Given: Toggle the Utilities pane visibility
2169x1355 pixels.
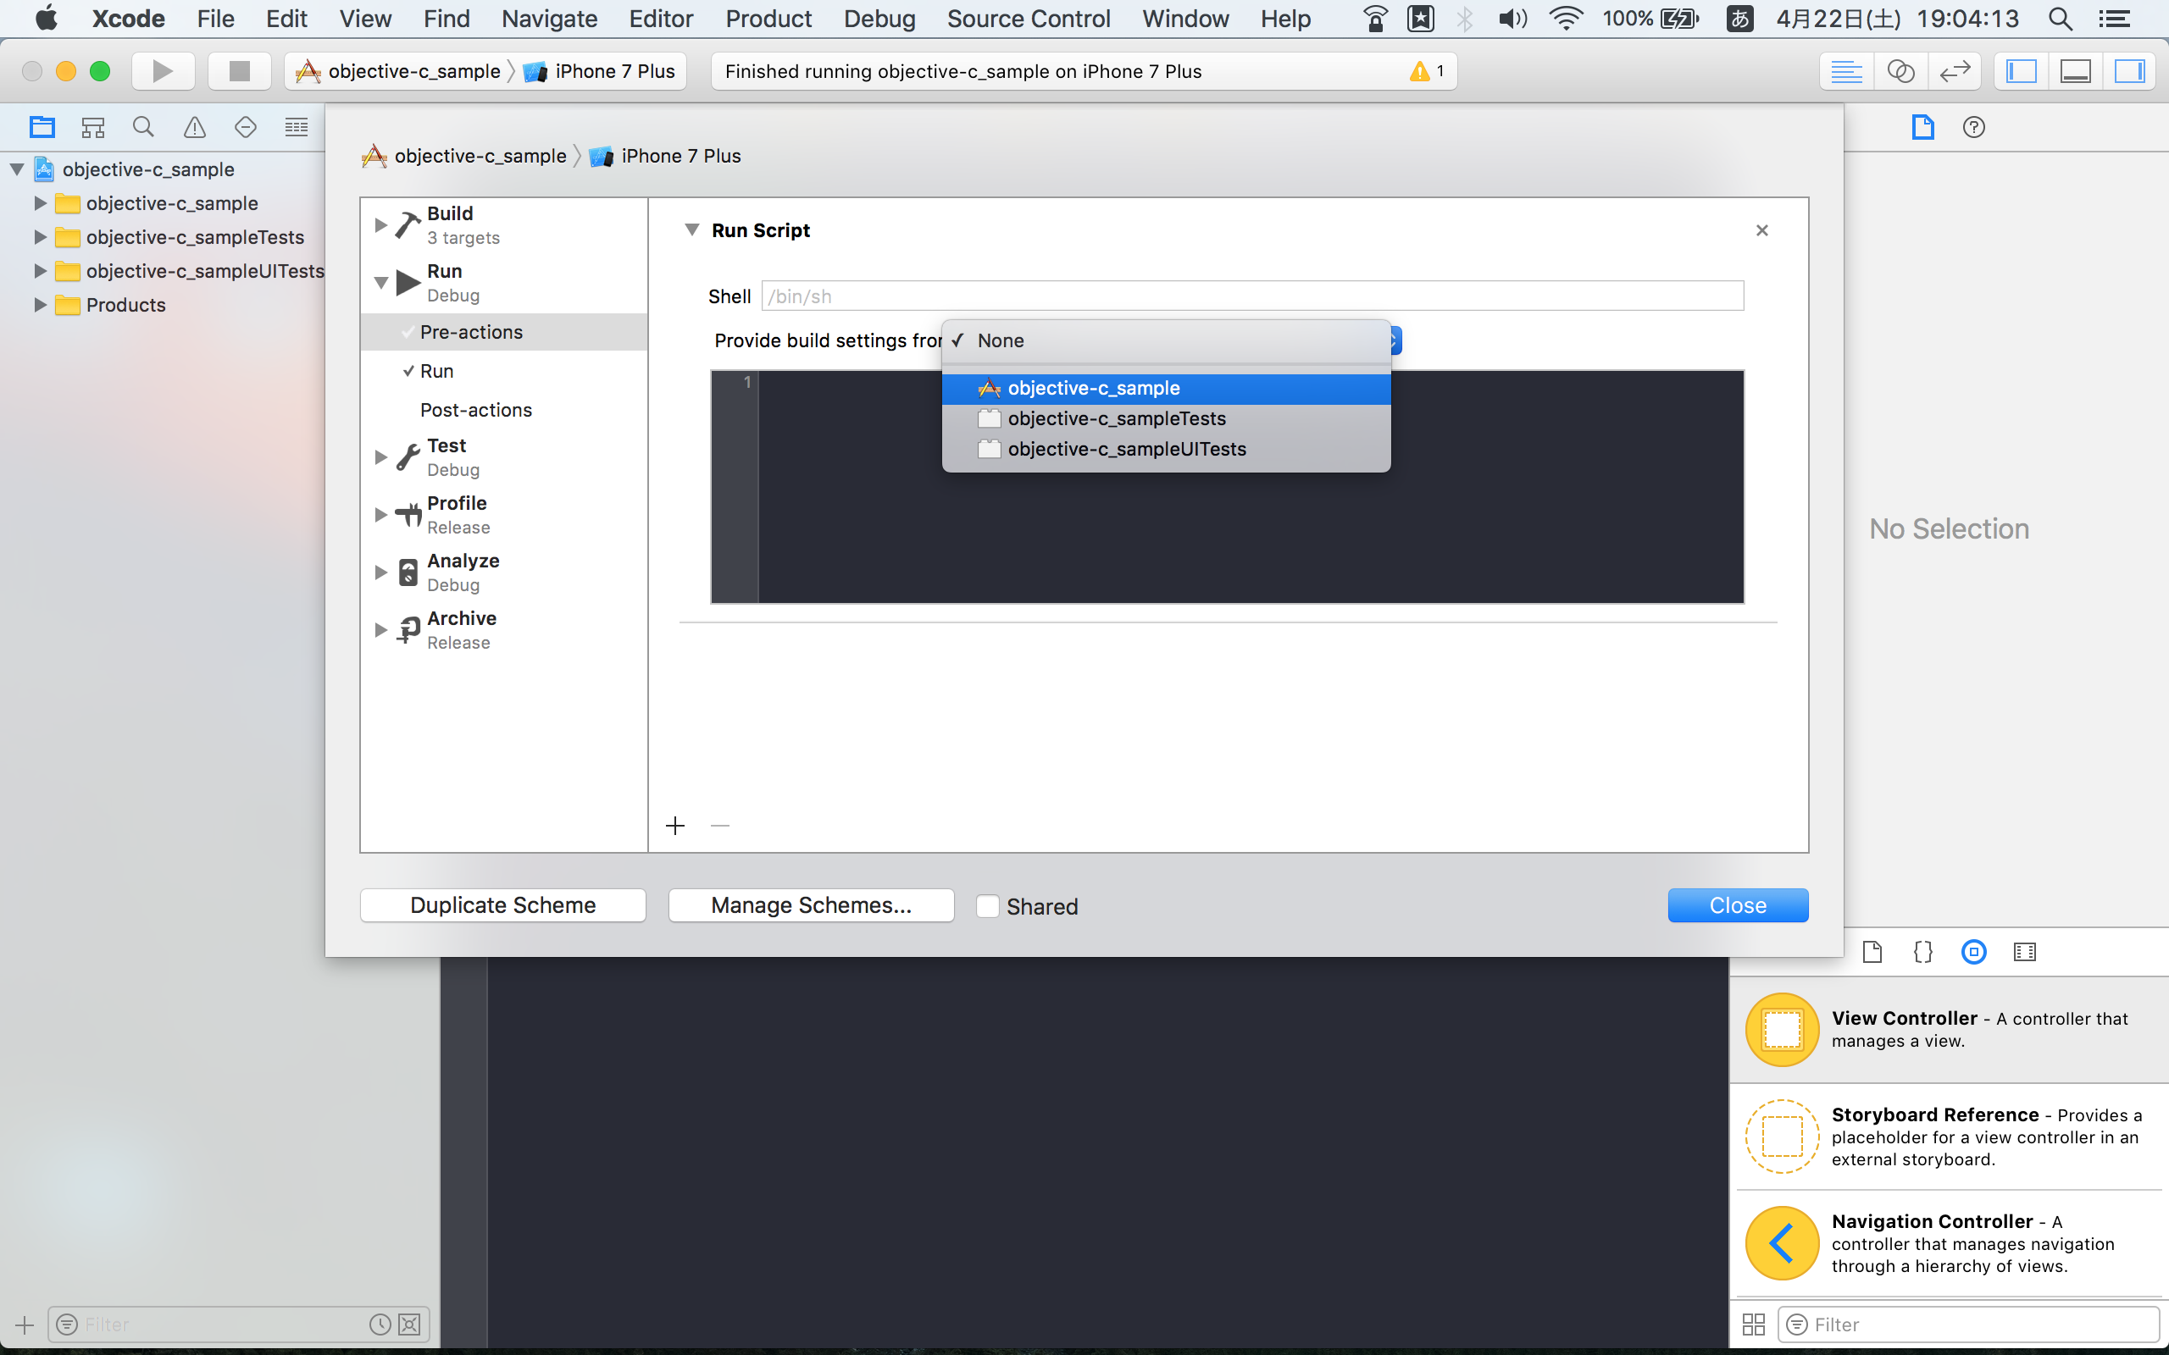Looking at the screenshot, I should click(2129, 71).
